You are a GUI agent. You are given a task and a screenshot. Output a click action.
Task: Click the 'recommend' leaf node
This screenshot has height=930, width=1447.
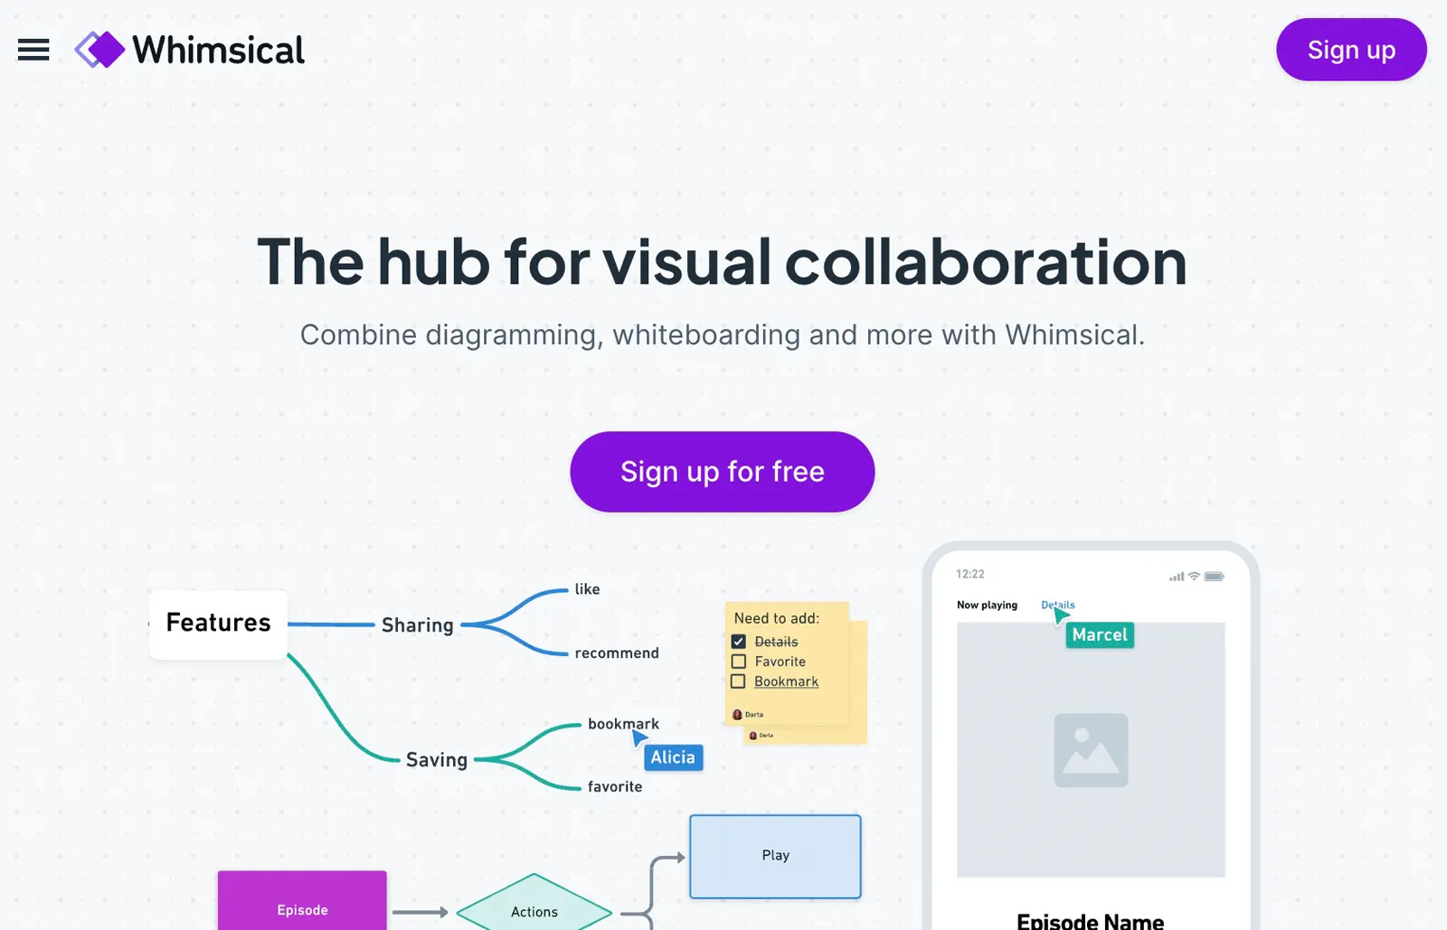617,653
